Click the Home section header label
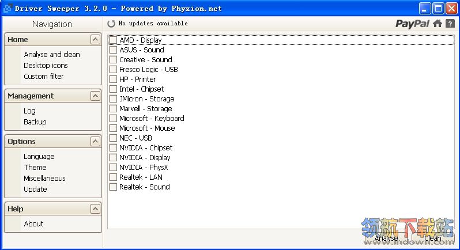The image size is (460, 250). point(18,40)
